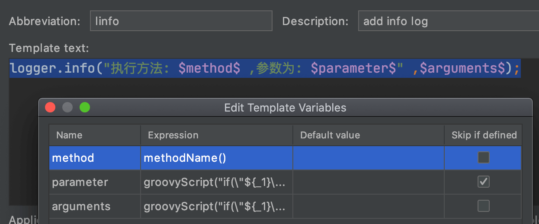The width and height of the screenshot is (539, 224).
Task: Click the Description field
Action: 448,21
